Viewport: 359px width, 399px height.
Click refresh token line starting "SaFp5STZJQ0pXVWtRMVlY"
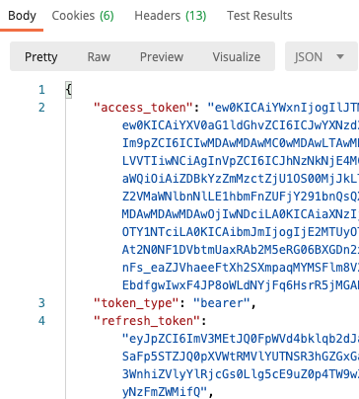pyautogui.click(x=241, y=357)
